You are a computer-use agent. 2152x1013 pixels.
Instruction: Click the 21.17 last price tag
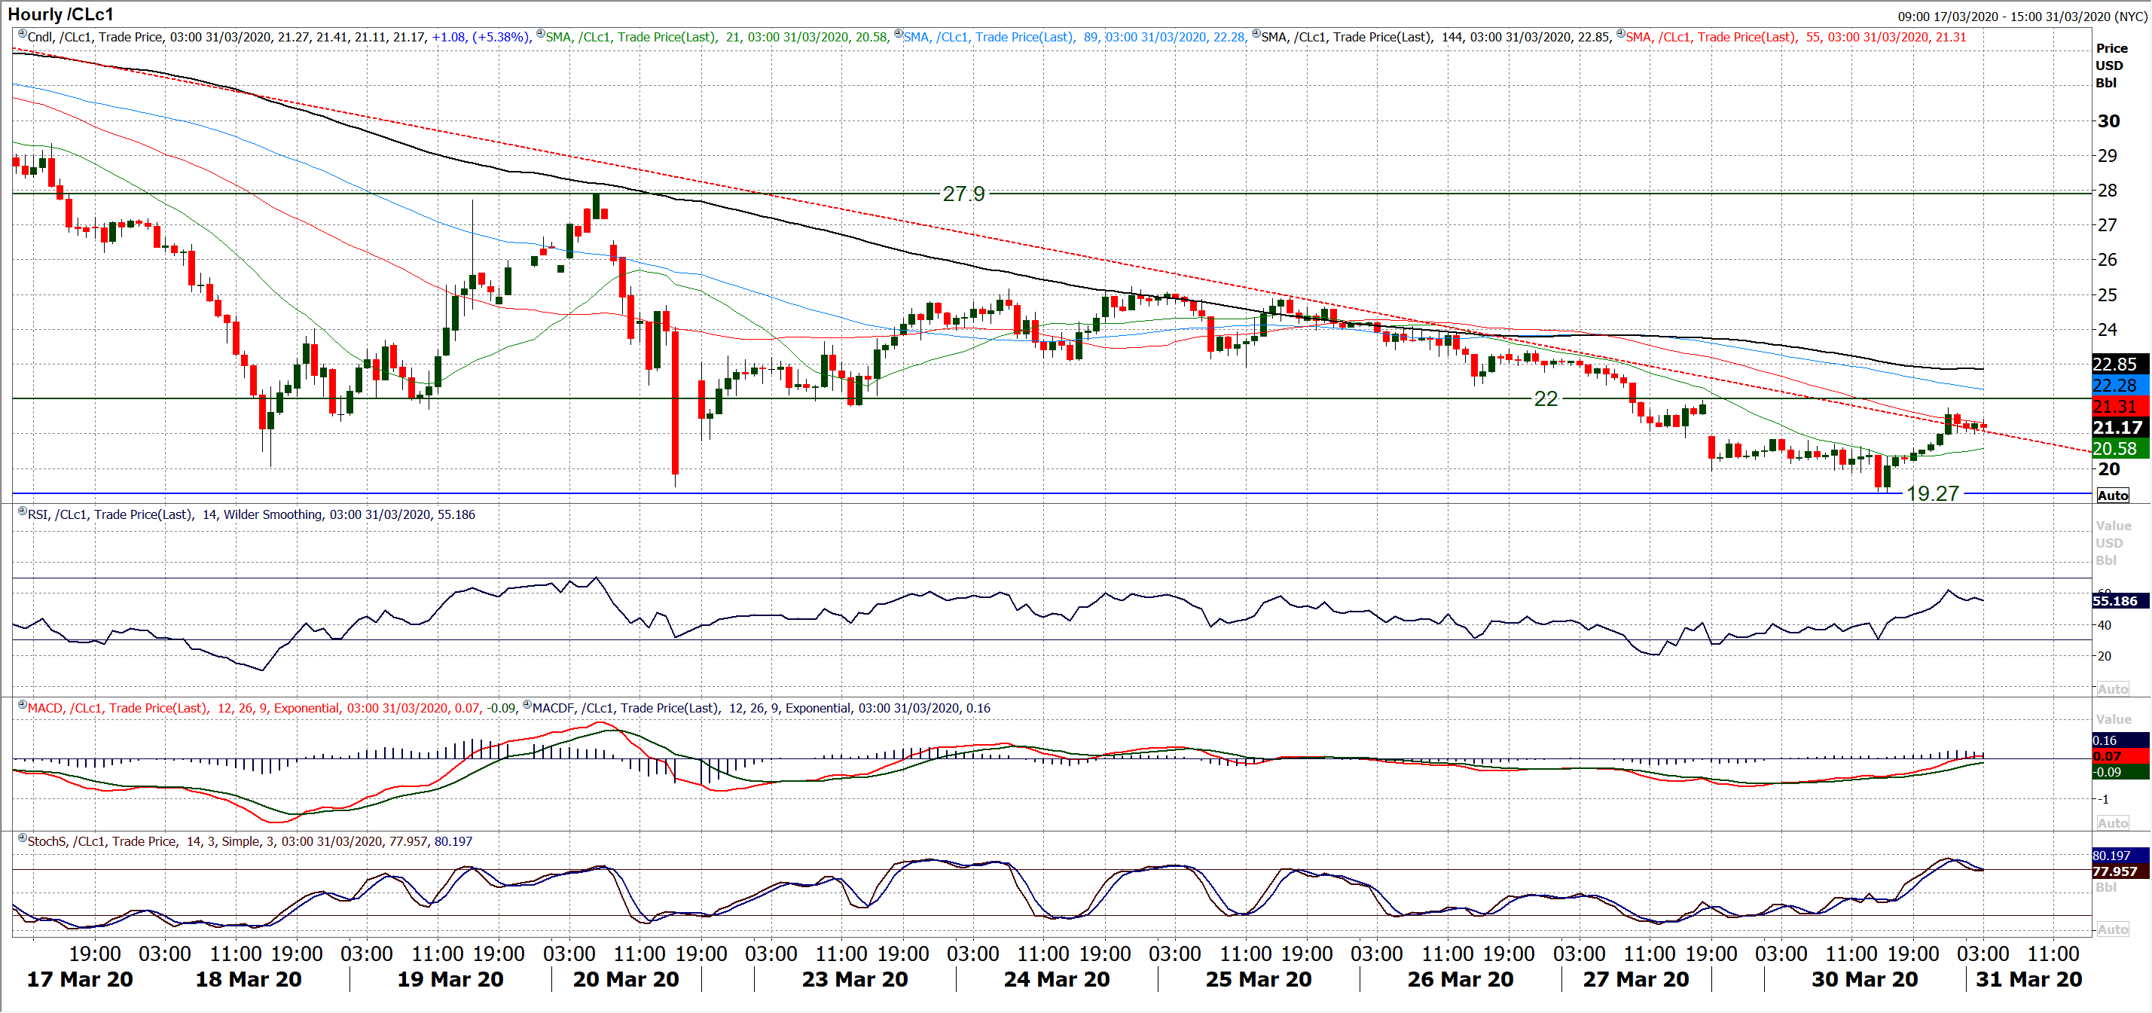click(2120, 428)
